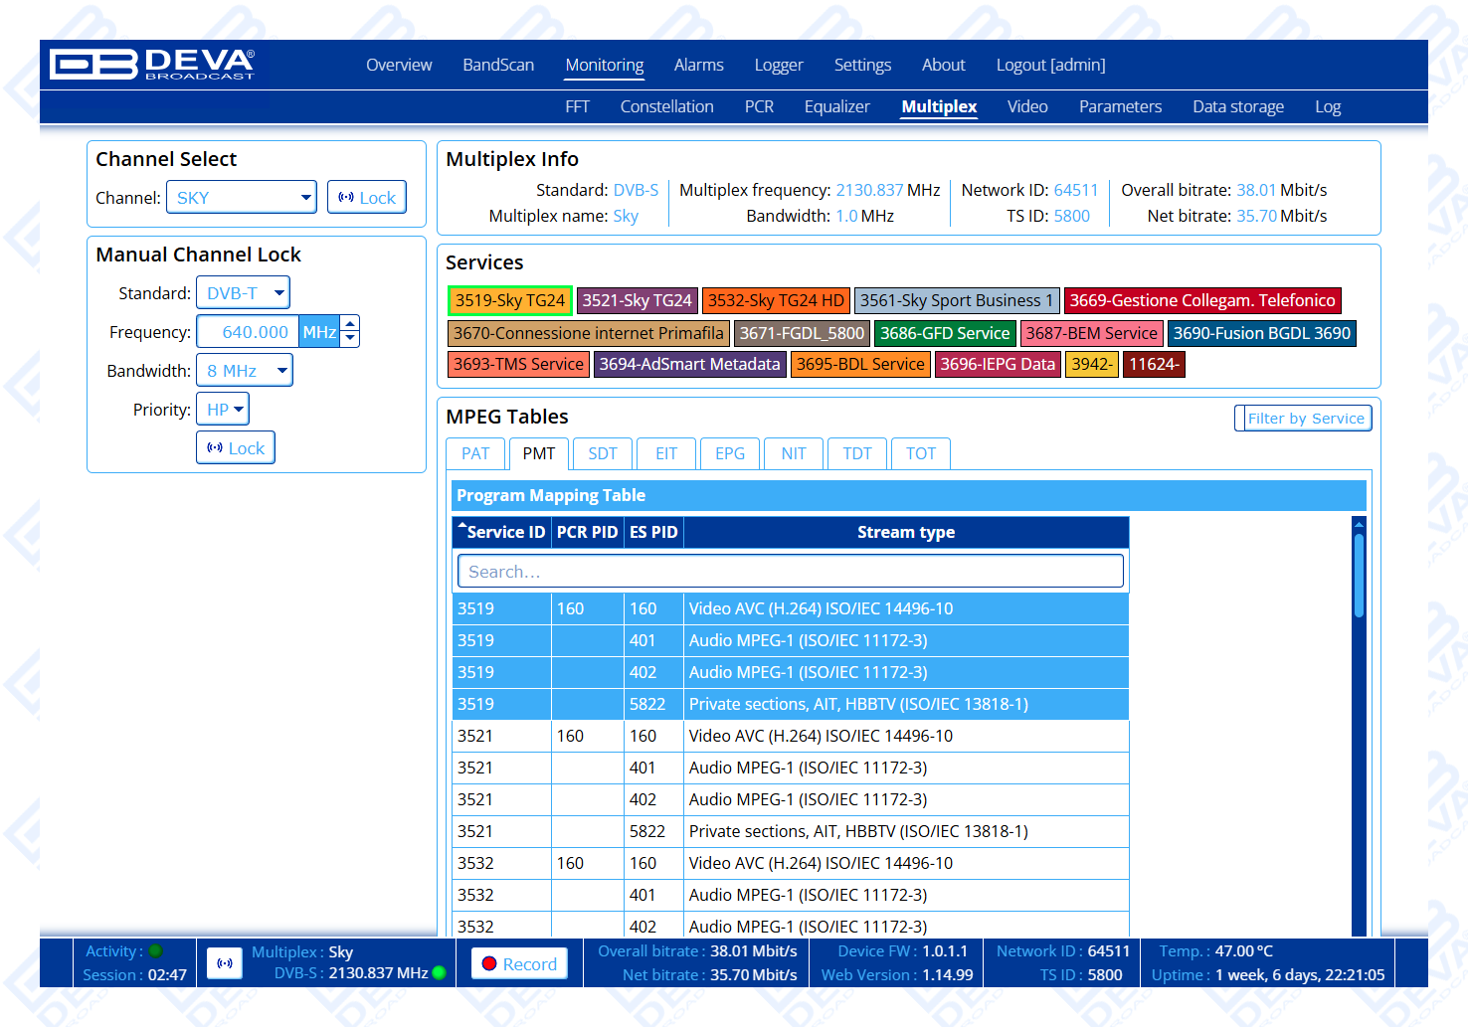Toggle the 3532-Sky TG24 HD service chip
Image resolution: width=1468 pixels, height=1027 pixels.
point(776,300)
